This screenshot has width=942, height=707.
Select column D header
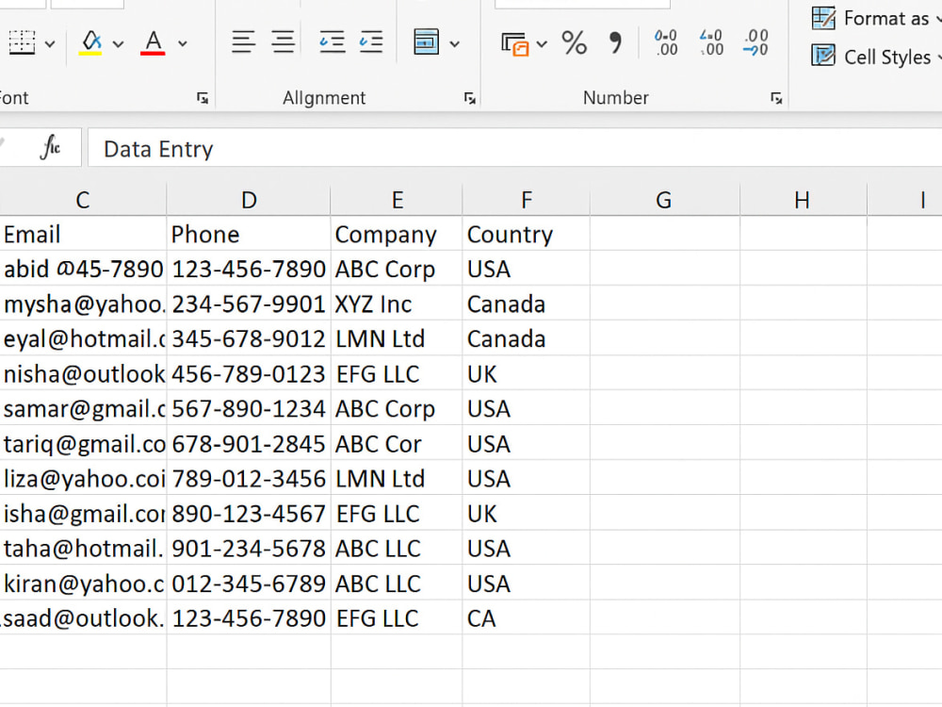tap(249, 200)
